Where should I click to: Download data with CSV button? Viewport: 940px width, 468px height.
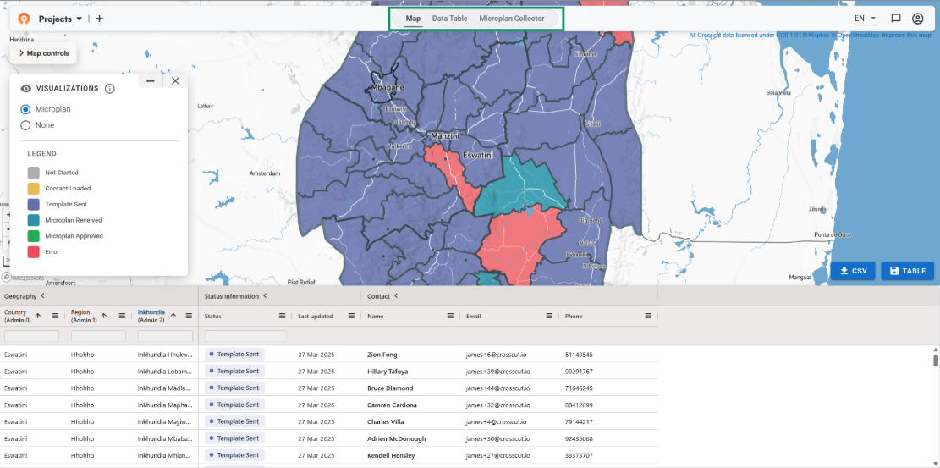[853, 271]
